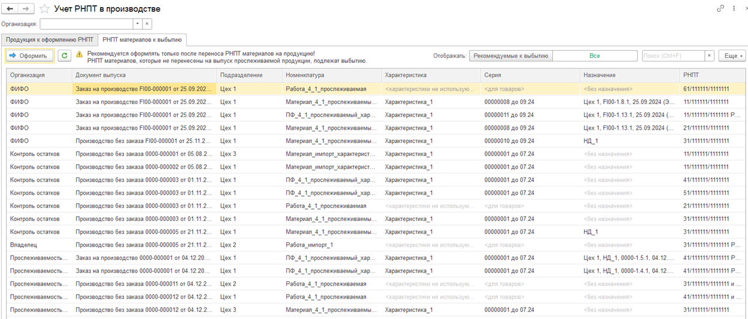Copy the page link via the chain icon
Screen dimensions: 748x319
click(720, 9)
